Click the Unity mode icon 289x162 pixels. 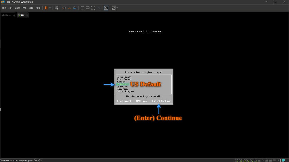(x=99, y=8)
